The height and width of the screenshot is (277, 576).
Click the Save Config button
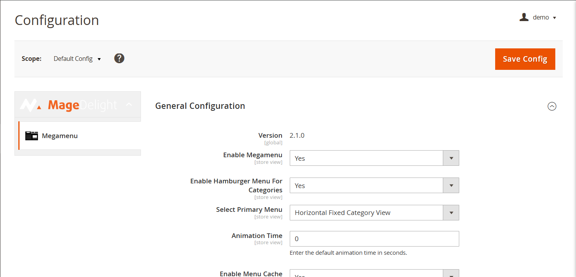coord(525,59)
